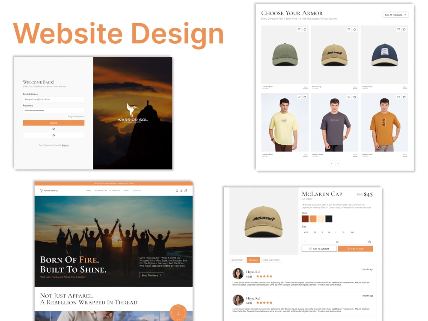This screenshot has width=428, height=321.
Task: Select the cream color swatch
Action: tap(321, 219)
